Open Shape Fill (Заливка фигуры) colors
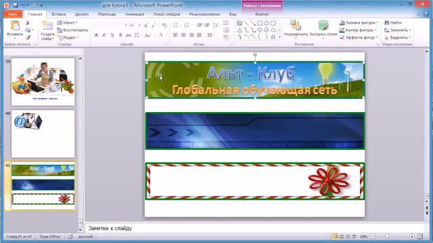 point(359,22)
